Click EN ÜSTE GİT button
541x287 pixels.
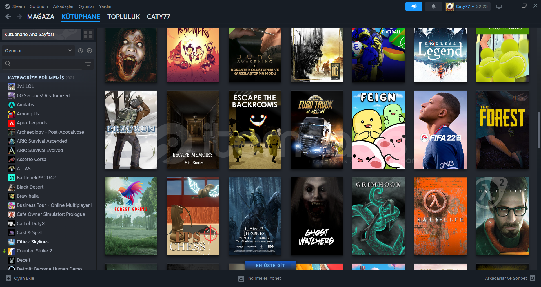[270, 266]
